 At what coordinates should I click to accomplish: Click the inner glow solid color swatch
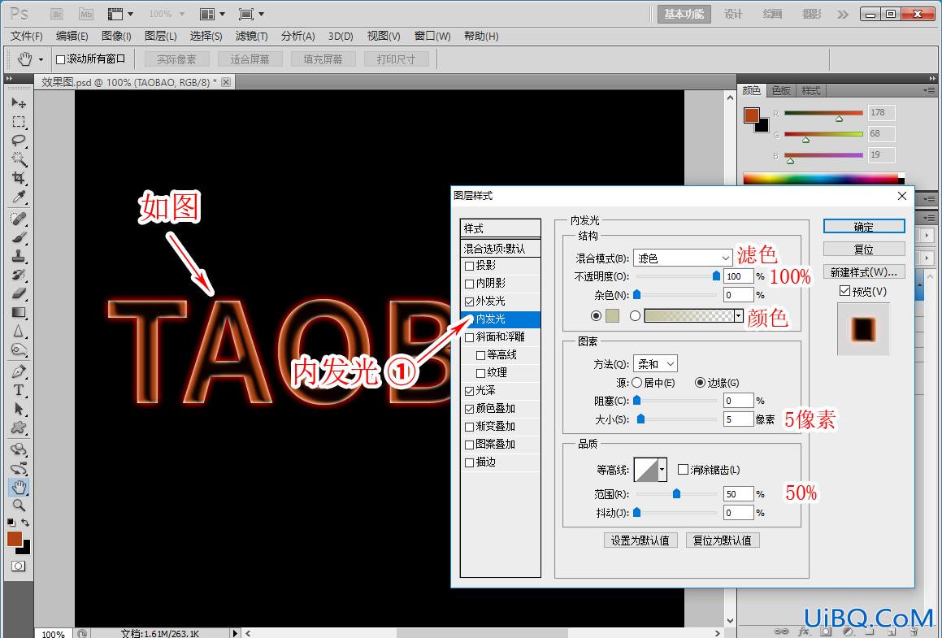612,315
